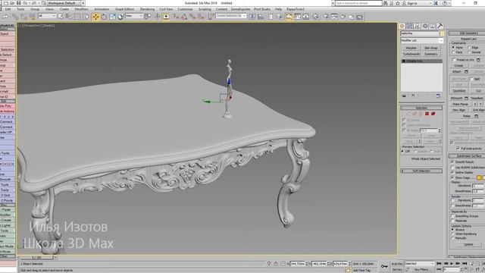Open the Material Editor toolbar icon
Screen dimensions: 485x273
[316, 17]
